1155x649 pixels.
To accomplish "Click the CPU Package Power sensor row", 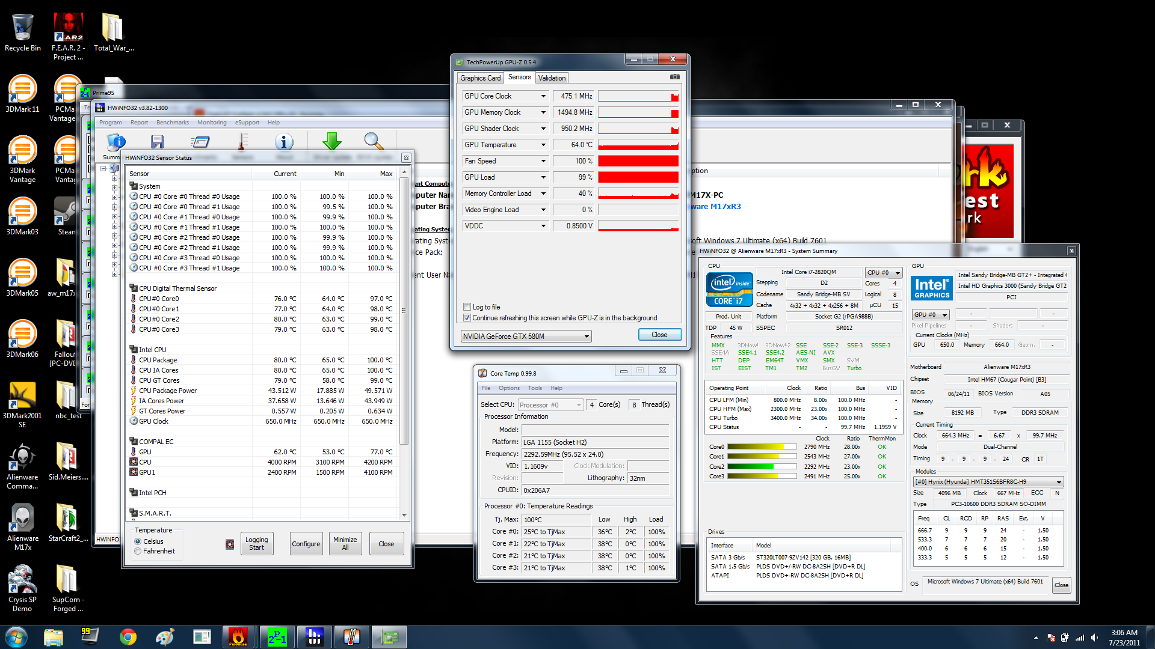I will click(x=262, y=391).
